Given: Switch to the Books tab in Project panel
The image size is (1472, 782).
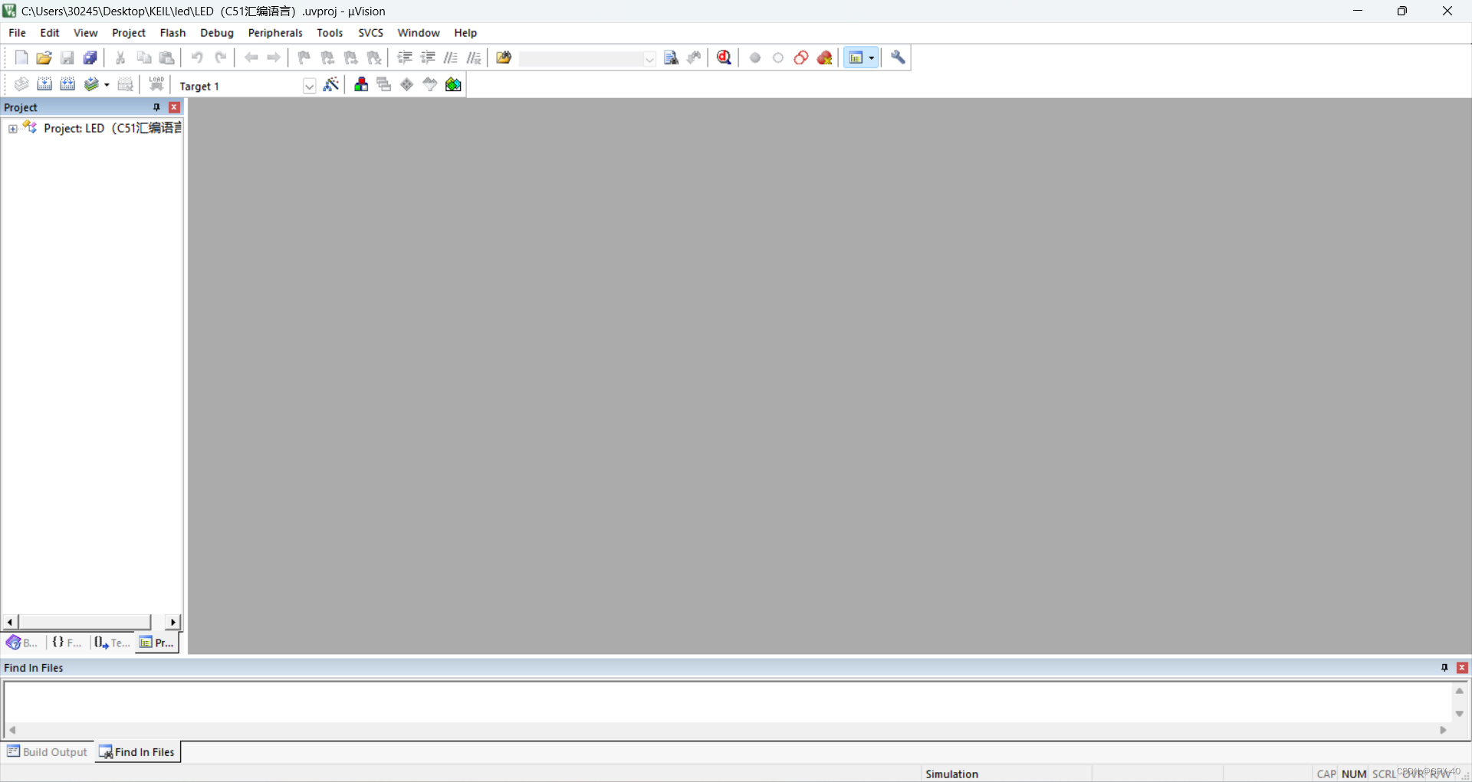Looking at the screenshot, I should (x=21, y=643).
